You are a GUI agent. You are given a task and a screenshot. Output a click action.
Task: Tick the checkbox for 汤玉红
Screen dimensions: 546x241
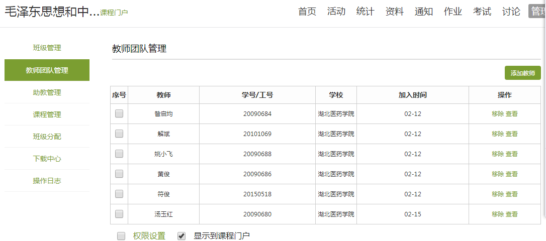coord(119,214)
